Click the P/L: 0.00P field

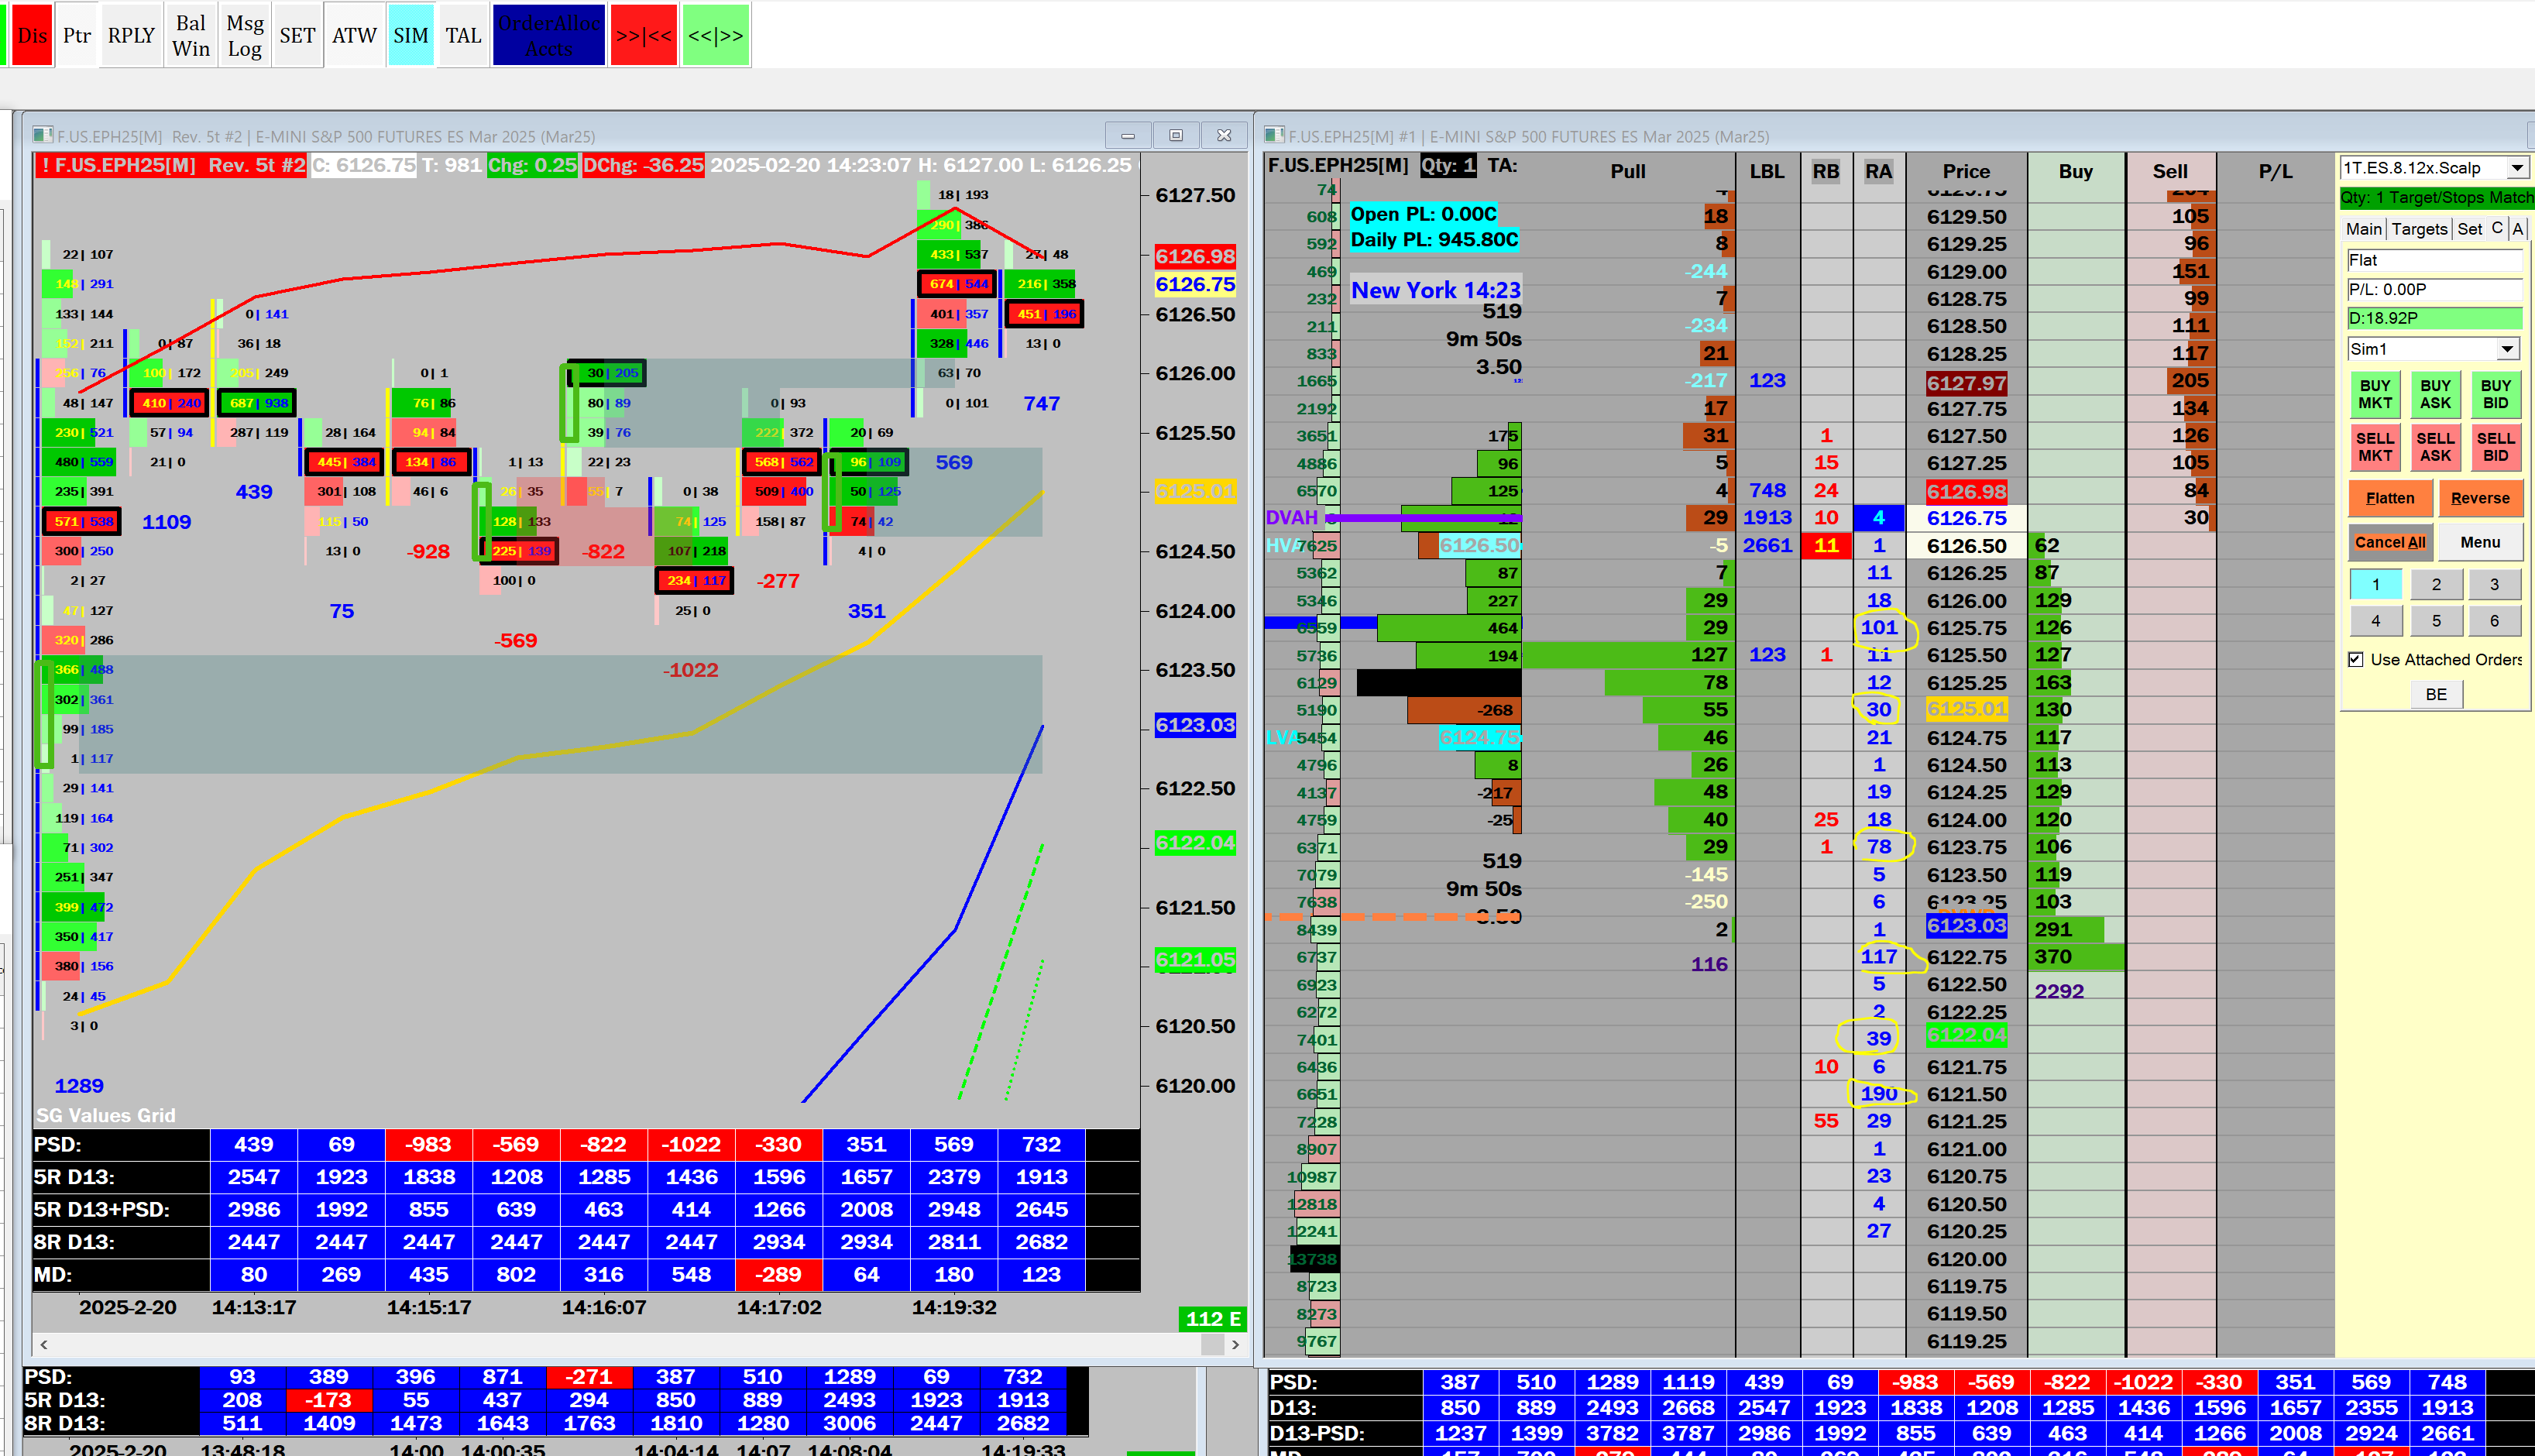click(x=2434, y=289)
